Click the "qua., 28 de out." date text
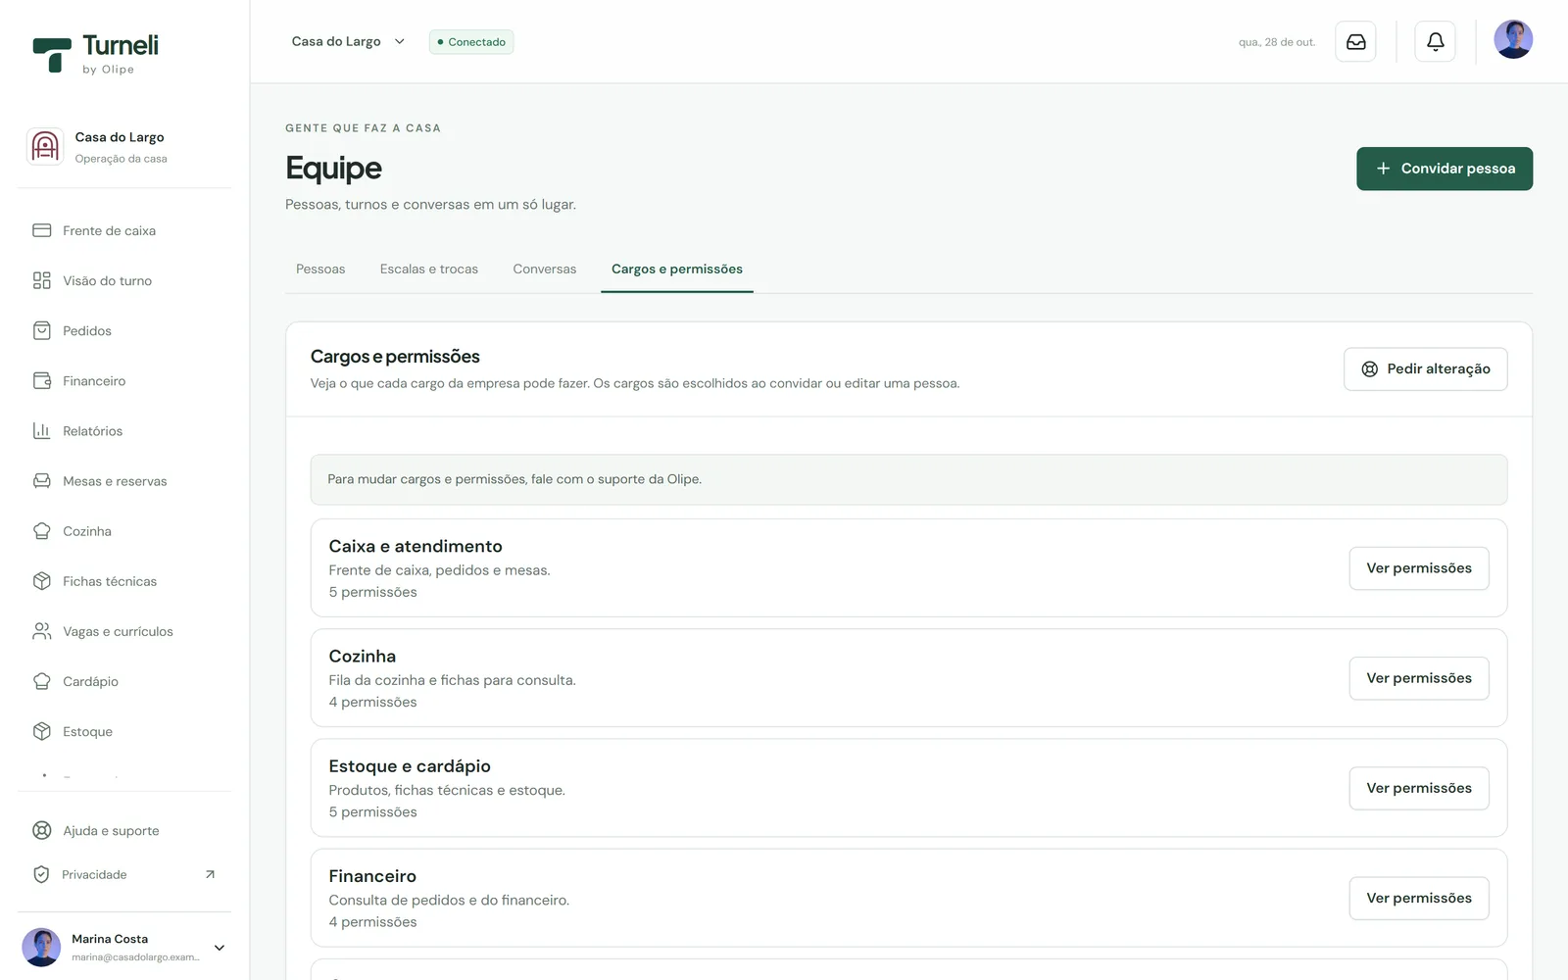Image resolution: width=1568 pixels, height=980 pixels. 1277,42
